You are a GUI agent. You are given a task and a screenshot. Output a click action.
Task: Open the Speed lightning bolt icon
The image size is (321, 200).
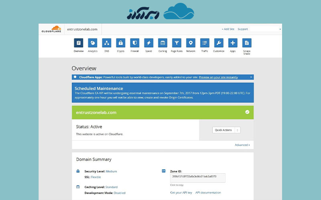148,43
